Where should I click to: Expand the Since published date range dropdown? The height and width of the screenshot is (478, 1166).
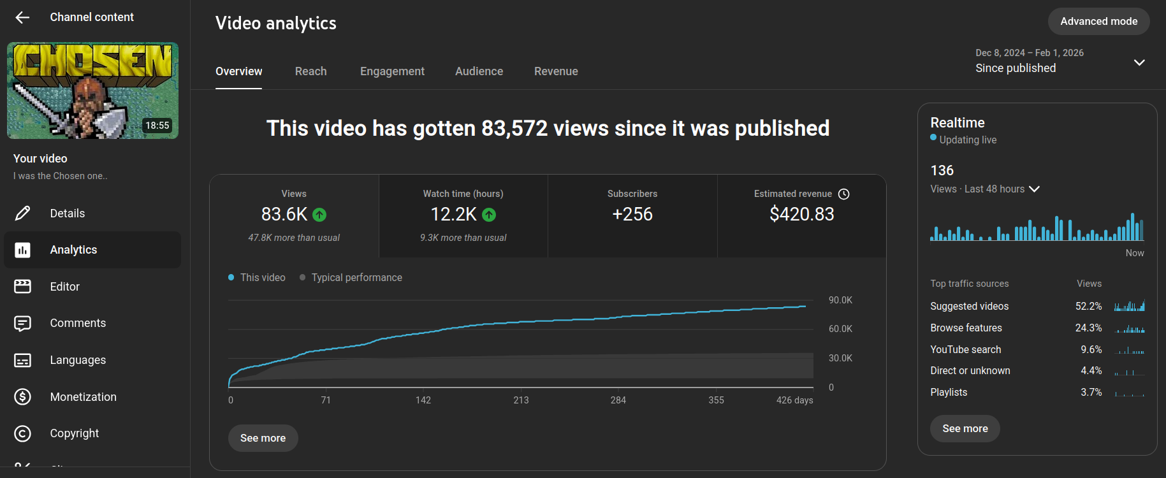click(1139, 62)
